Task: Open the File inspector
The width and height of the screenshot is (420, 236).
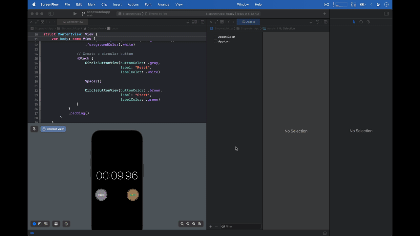Action: pos(354,22)
